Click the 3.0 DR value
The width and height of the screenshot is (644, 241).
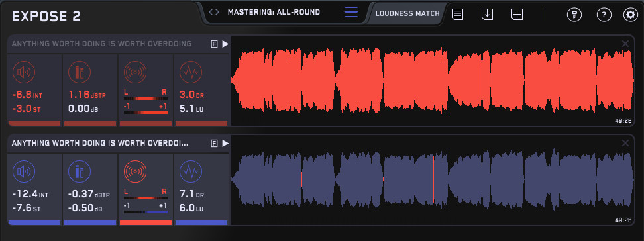(x=191, y=95)
